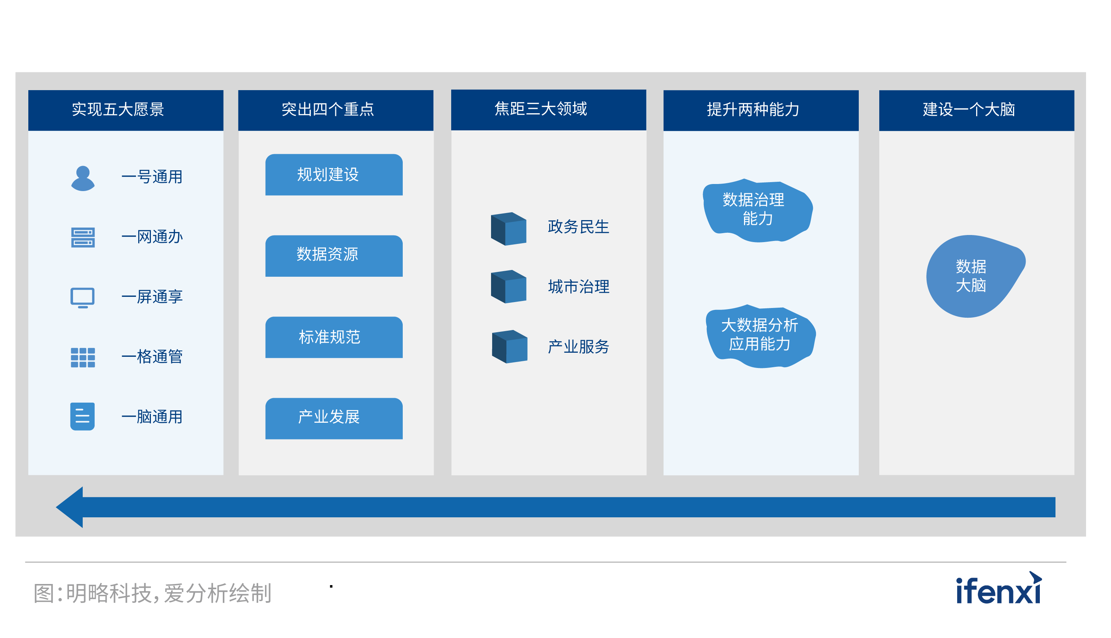Click the cube icon next to 城市治理

coord(509,286)
